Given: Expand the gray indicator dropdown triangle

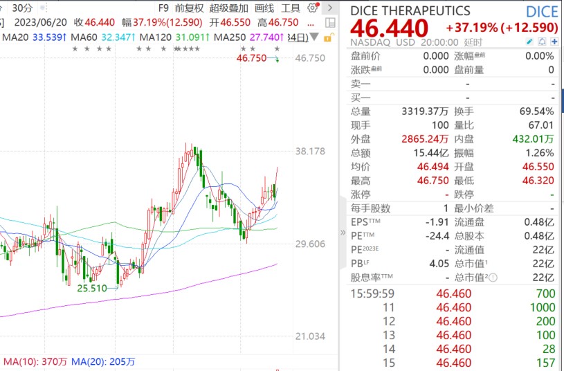Looking at the screenshot, I should tap(314, 37).
